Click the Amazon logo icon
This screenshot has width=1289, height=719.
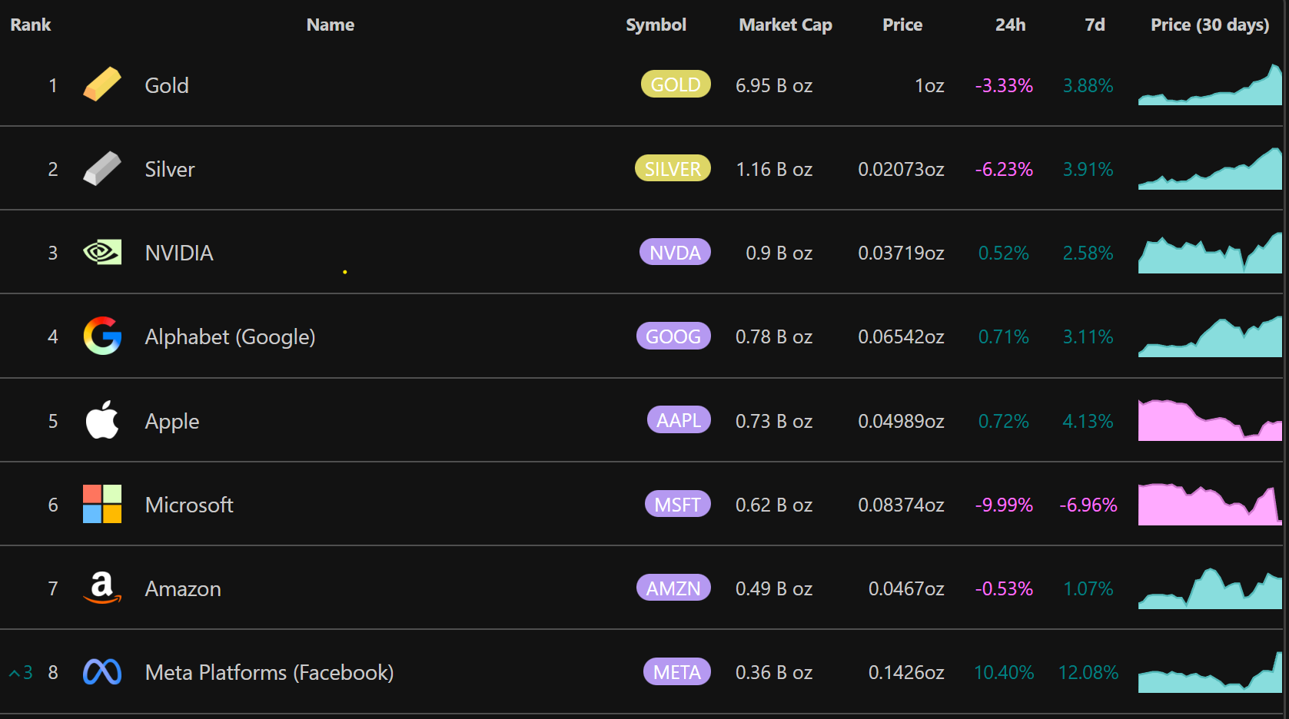102,588
